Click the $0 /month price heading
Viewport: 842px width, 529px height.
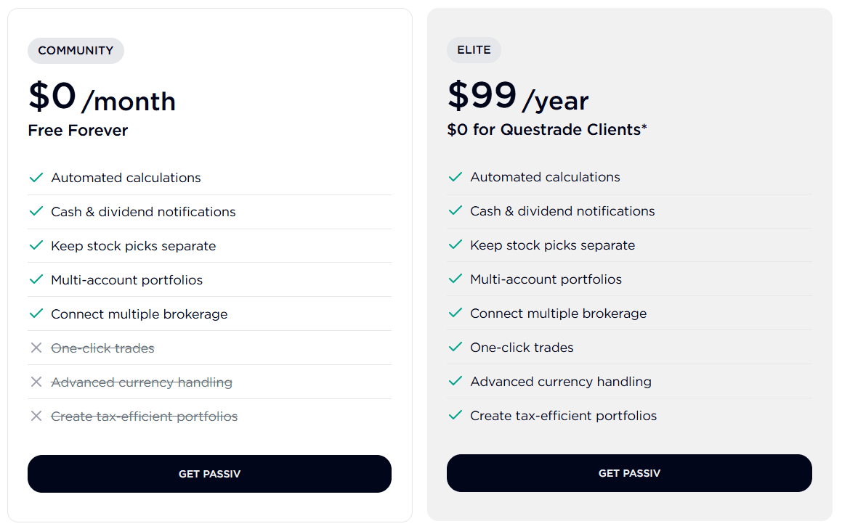pos(102,97)
